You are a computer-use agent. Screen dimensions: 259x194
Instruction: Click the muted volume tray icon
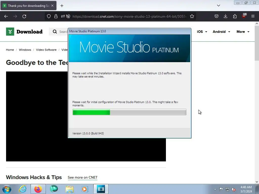click(233, 189)
